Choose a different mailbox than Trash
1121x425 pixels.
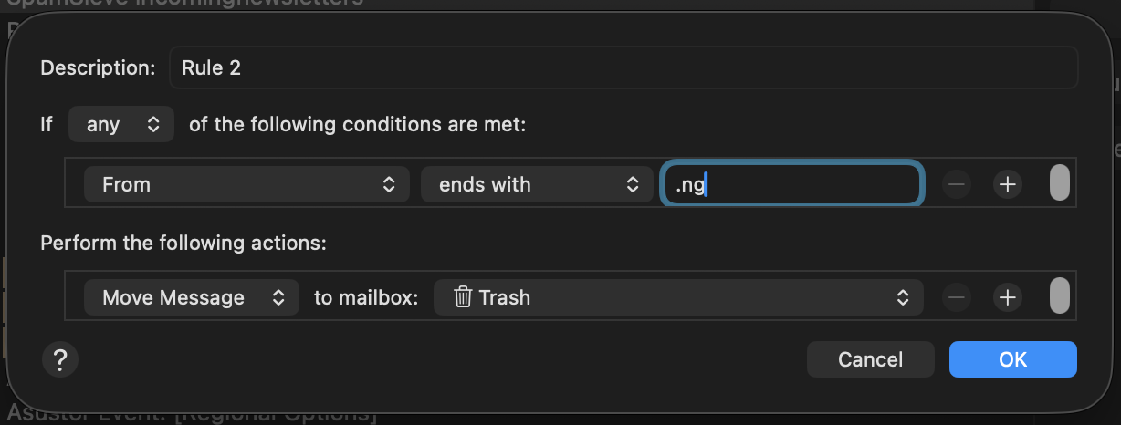click(x=678, y=297)
